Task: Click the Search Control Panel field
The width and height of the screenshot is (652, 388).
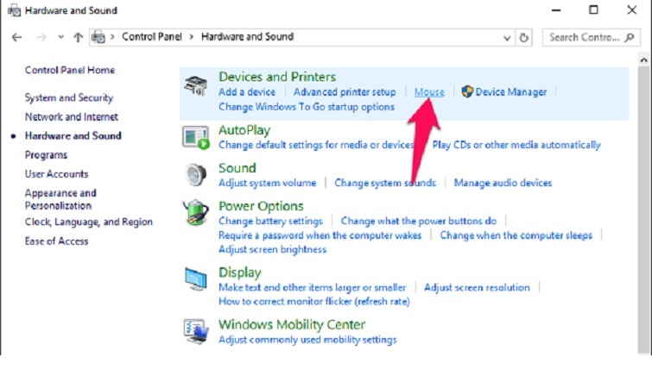Action: click(x=591, y=37)
